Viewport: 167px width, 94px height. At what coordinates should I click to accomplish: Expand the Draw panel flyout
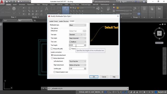(x=14, y=17)
